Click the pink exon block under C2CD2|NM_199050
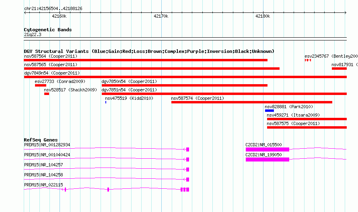Screen dimensions: 358x212 267,160
